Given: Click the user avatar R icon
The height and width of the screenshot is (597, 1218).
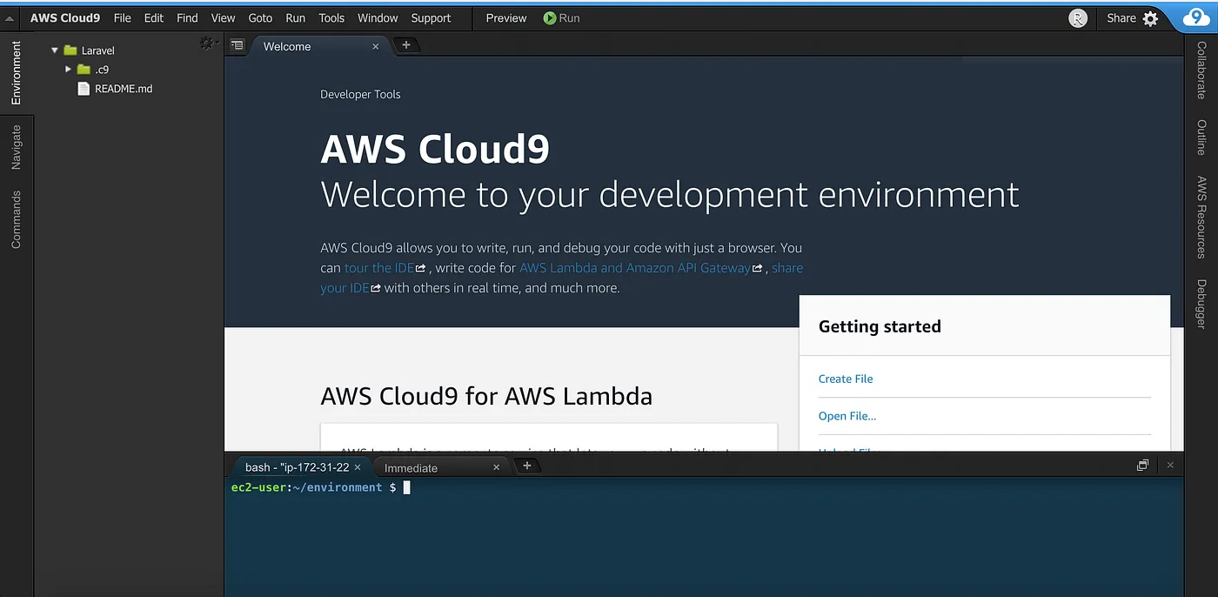Looking at the screenshot, I should pos(1078,18).
